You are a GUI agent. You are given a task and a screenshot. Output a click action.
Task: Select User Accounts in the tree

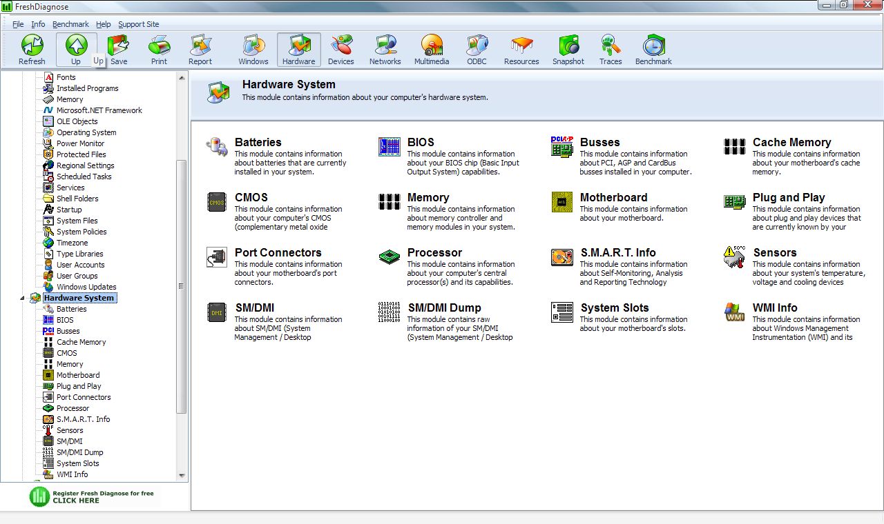81,265
